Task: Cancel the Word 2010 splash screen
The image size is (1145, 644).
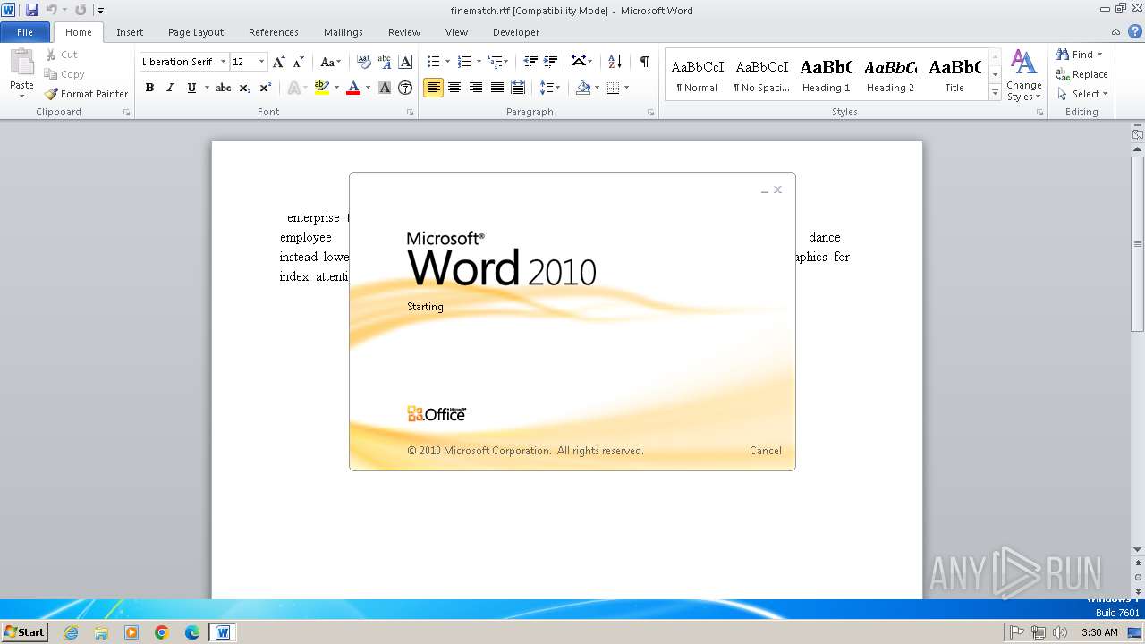Action: (765, 451)
